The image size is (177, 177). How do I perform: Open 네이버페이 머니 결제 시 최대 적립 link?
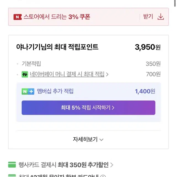pyautogui.click(x=67, y=74)
